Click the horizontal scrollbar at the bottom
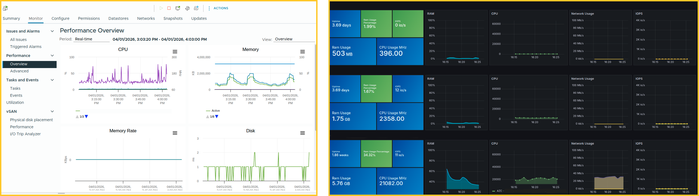This screenshot has height=196, width=699. coord(61,193)
